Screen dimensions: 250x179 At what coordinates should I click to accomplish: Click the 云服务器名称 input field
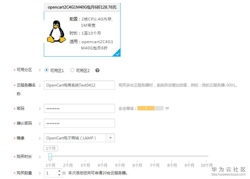[x=79, y=85]
